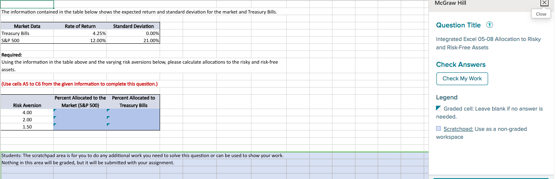The image size is (556, 179).
Task: Select the Rate of Return header cell
Action: point(80,26)
